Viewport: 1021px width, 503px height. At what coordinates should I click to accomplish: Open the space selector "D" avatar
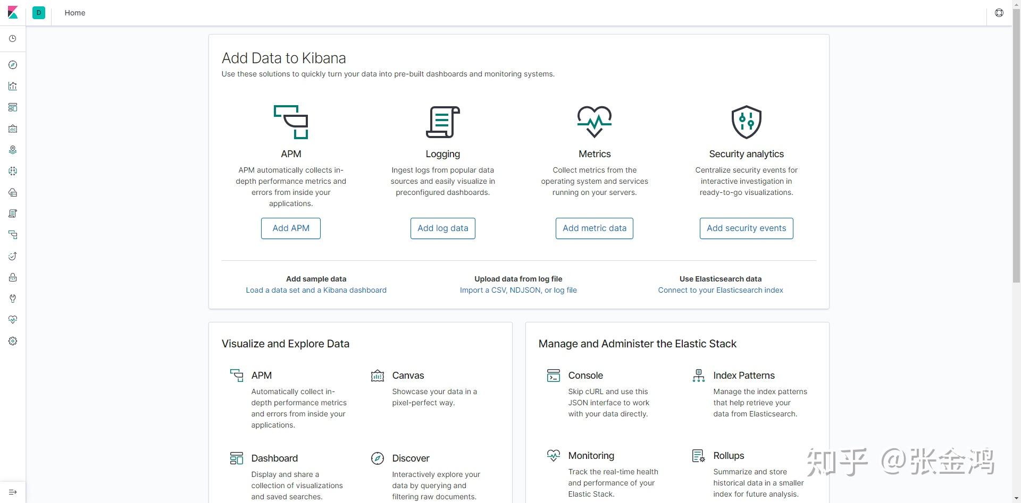39,13
